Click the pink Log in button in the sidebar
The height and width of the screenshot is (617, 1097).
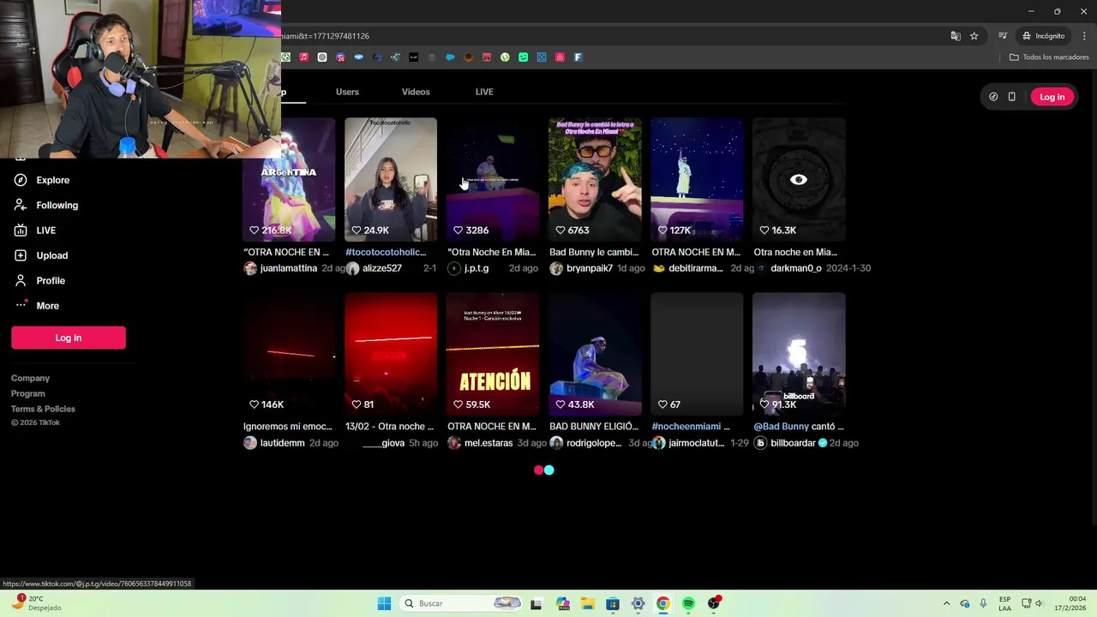pos(69,338)
